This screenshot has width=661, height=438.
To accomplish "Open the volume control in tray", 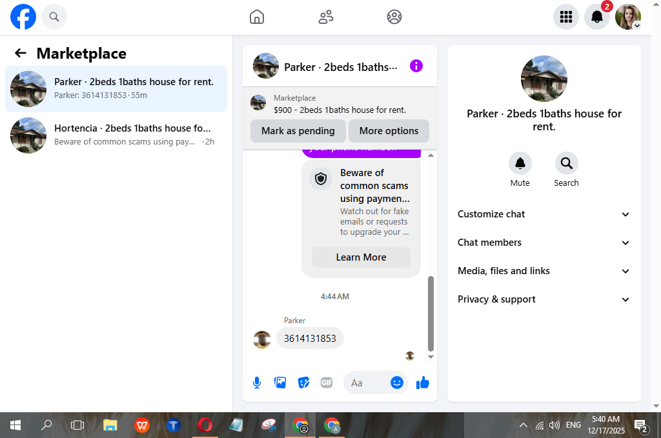I will (554, 425).
